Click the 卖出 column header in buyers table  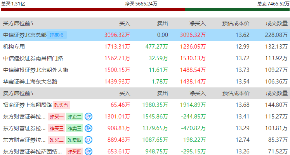pyautogui.click(x=162, y=23)
